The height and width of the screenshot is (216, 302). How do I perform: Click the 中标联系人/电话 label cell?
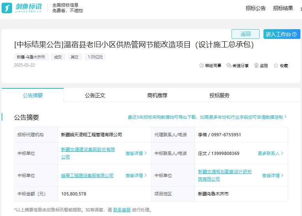point(173,153)
